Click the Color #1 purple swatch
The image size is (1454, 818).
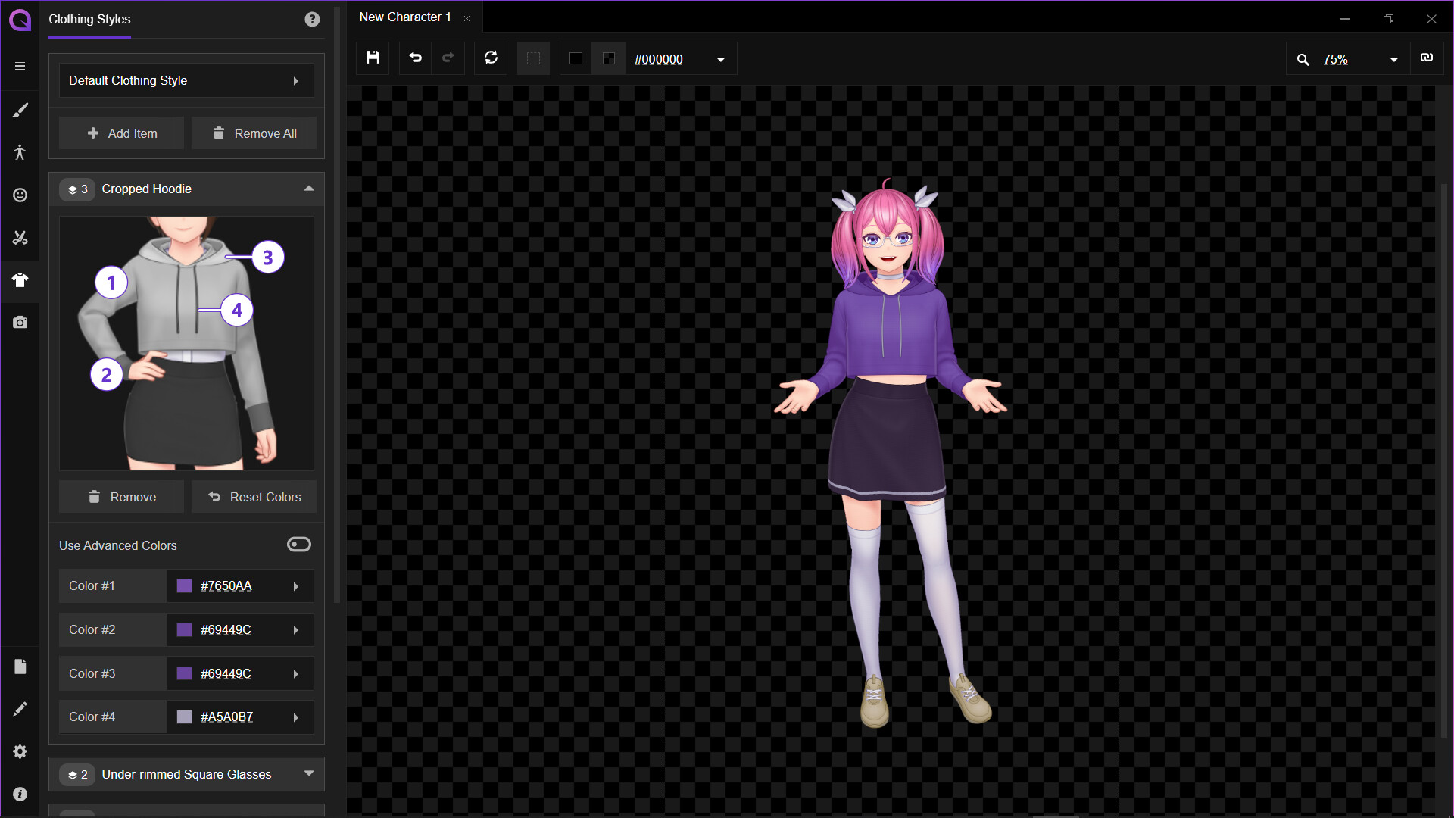(184, 586)
